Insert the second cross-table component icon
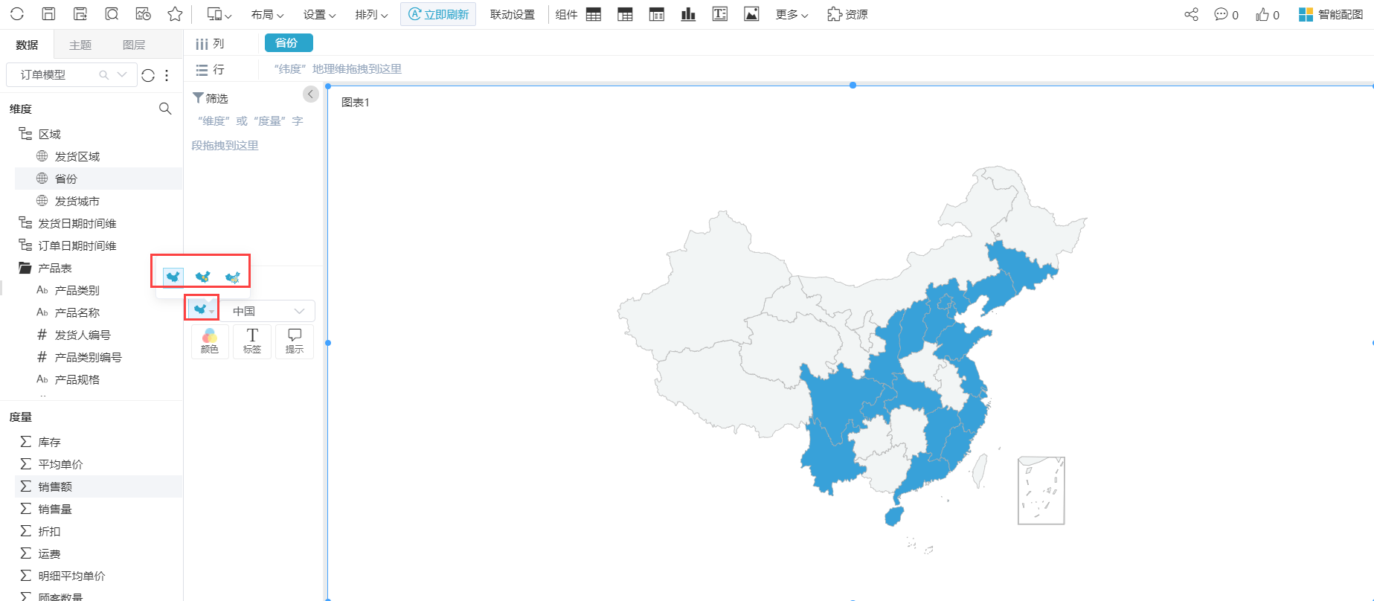Image resolution: width=1374 pixels, height=601 pixels. tap(625, 14)
